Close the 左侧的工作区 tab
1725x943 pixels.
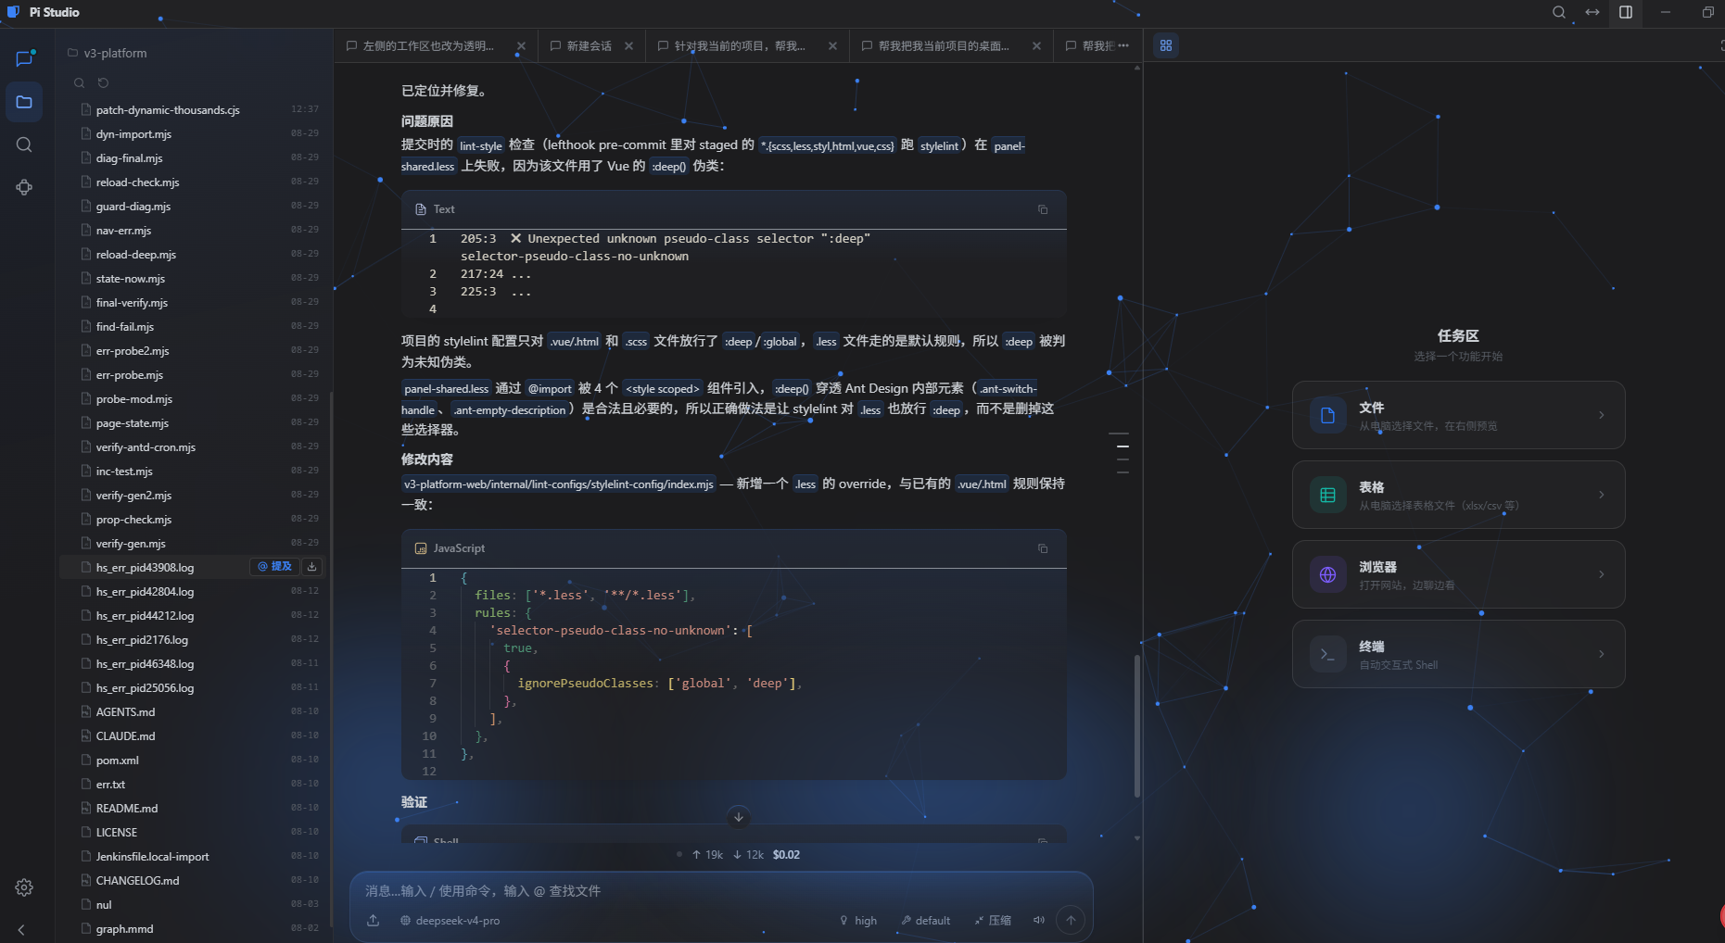tap(521, 45)
